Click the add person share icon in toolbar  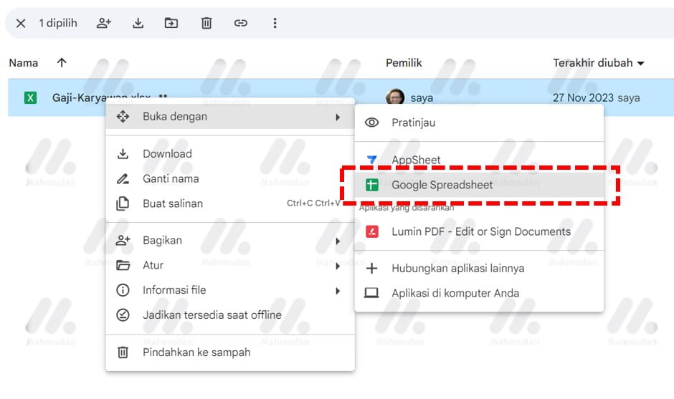coord(104,24)
